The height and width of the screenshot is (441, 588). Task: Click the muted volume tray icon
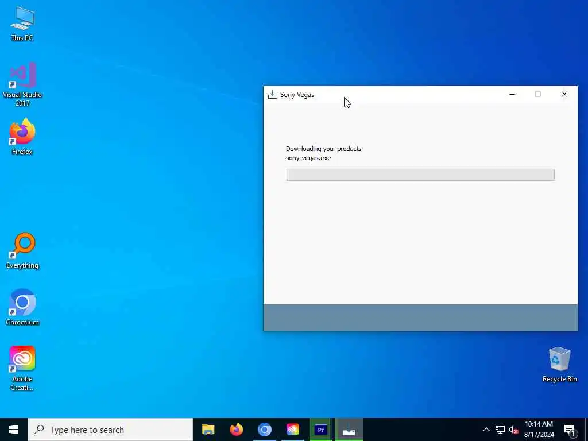(x=513, y=430)
